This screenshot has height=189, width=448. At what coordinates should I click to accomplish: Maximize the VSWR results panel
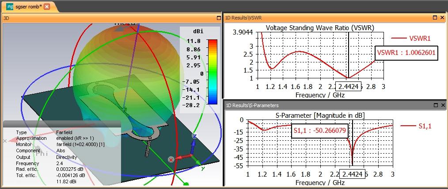pos(435,18)
